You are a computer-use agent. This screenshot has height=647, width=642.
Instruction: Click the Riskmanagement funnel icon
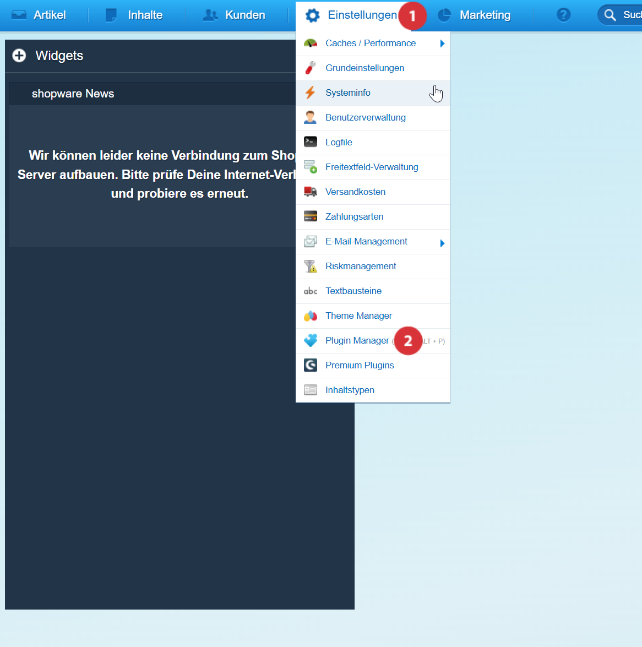tap(311, 266)
